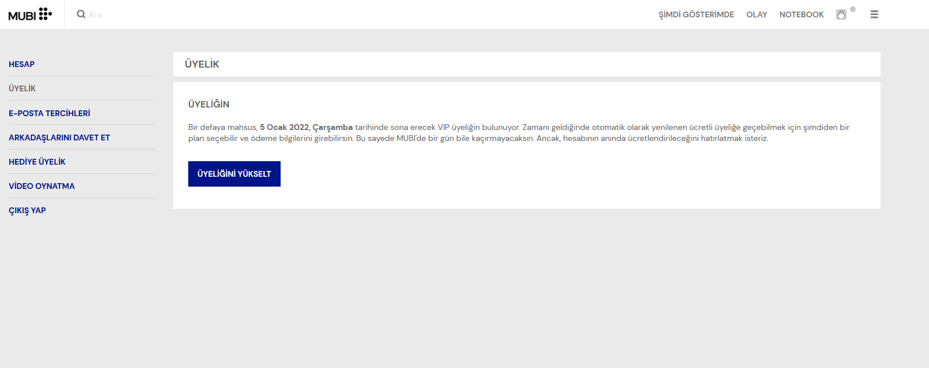Click ÇIKIŞ YAP to log out
929x368 pixels.
point(27,210)
